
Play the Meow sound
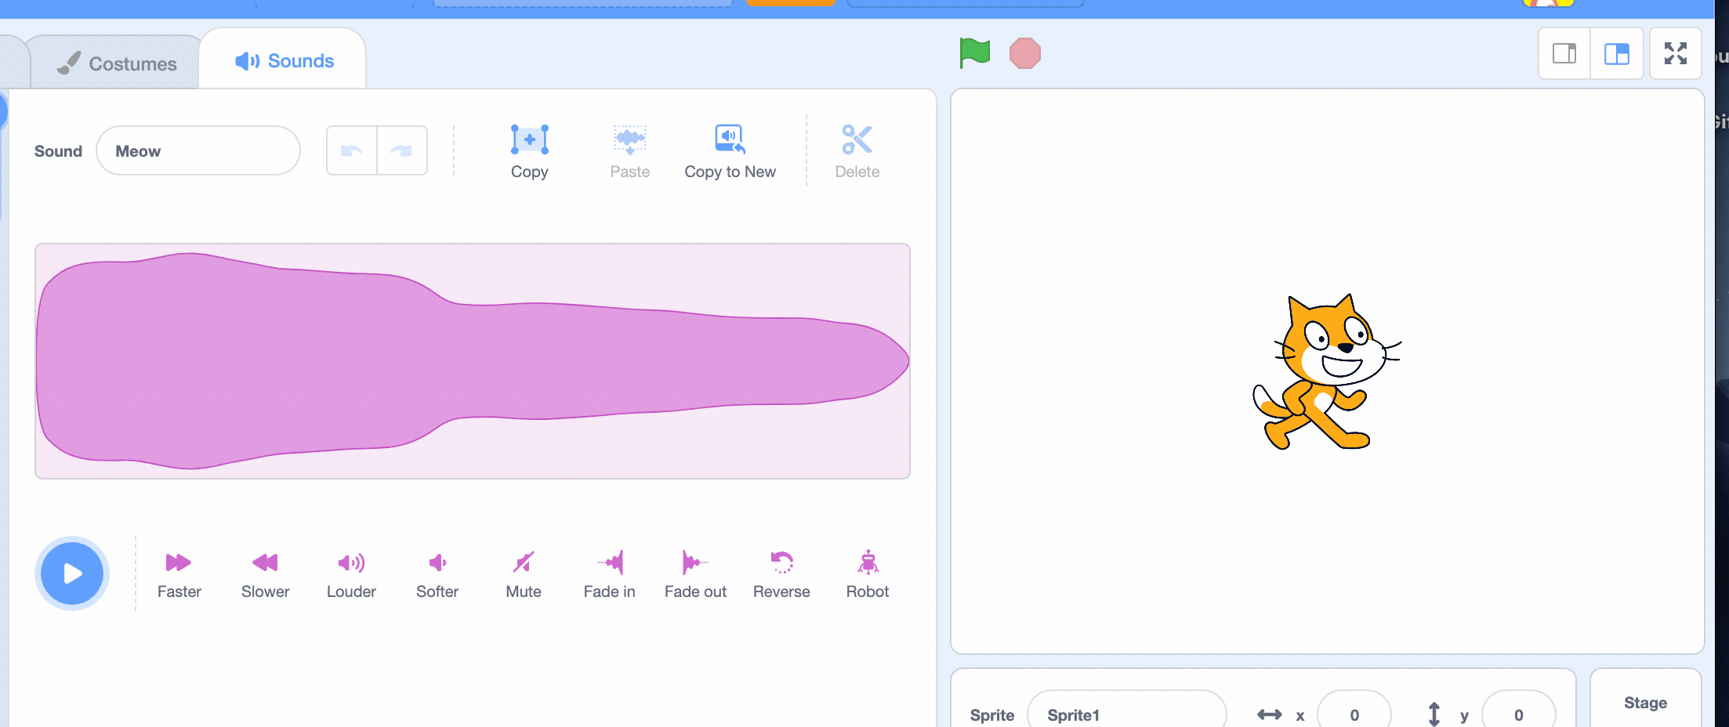click(72, 573)
